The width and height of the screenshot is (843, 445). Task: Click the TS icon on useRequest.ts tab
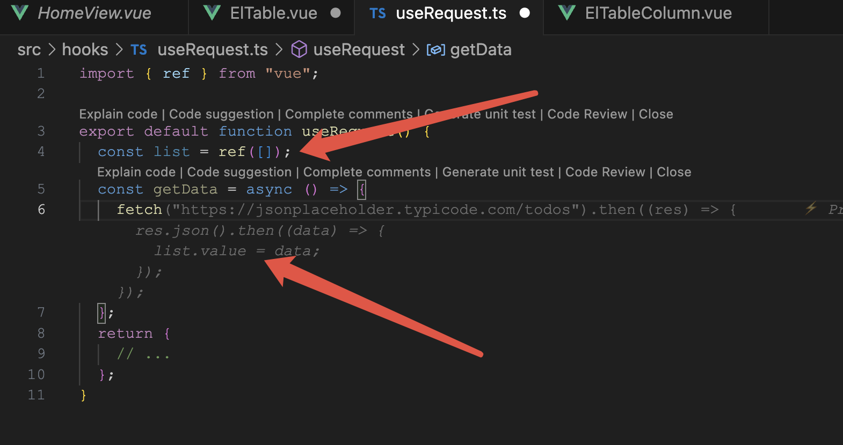click(x=377, y=13)
